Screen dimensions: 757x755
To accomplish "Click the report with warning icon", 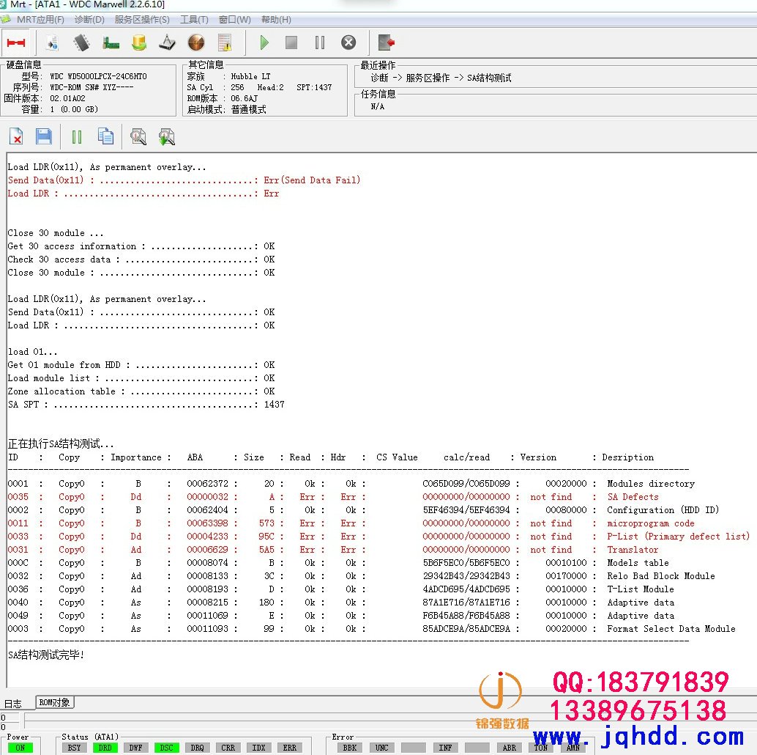I will [225, 43].
